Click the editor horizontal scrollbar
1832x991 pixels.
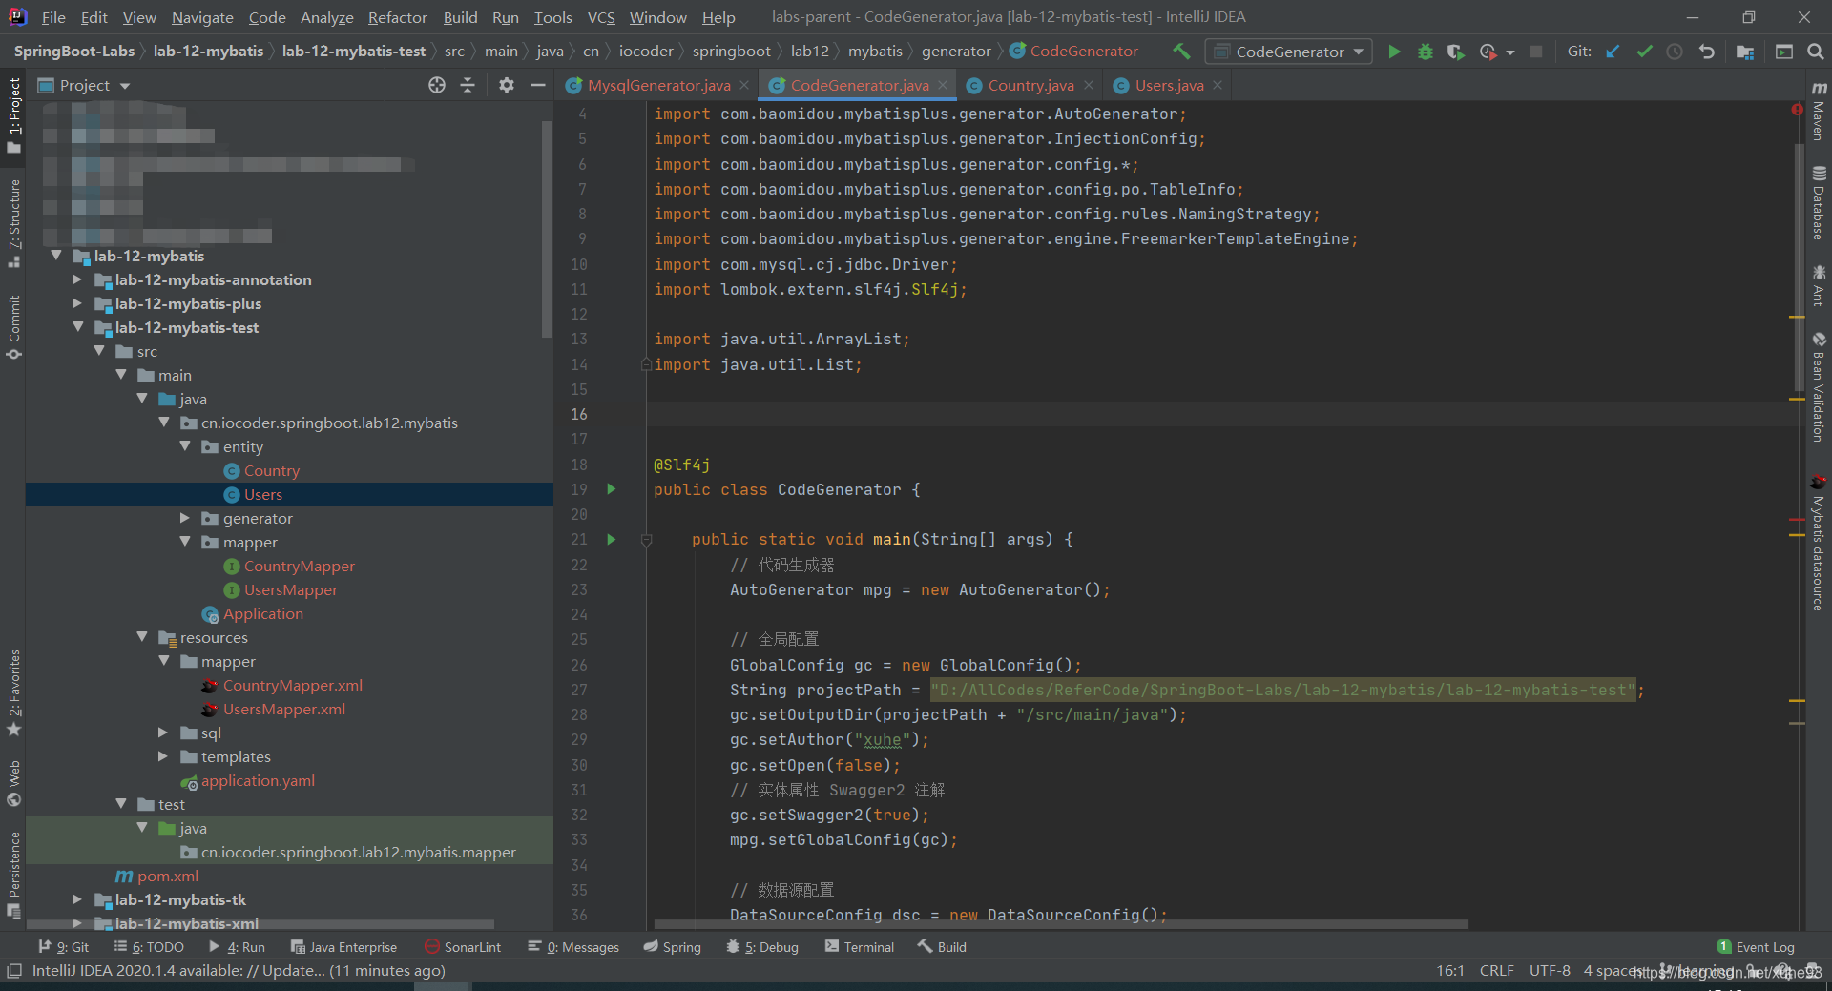1059,924
